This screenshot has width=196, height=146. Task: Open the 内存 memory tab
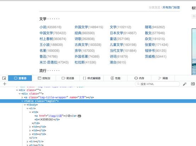pyautogui.click(x=139, y=78)
